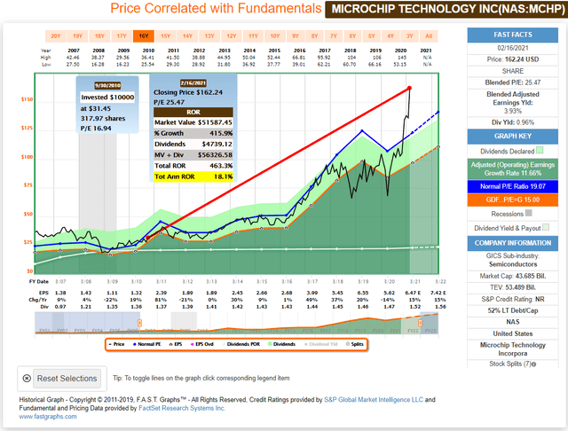Click the Blended P/E: 25.47 fact
568x431 pixels.
(513, 82)
